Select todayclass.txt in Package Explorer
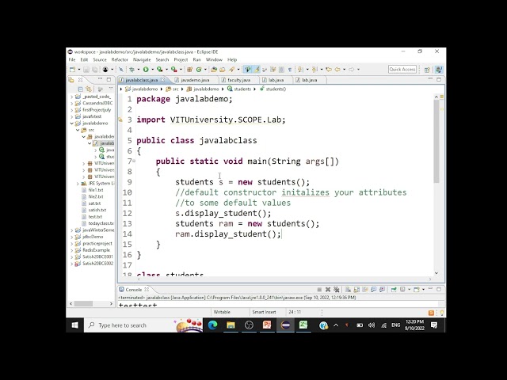Viewport: 507px width, 380px height. [101, 223]
